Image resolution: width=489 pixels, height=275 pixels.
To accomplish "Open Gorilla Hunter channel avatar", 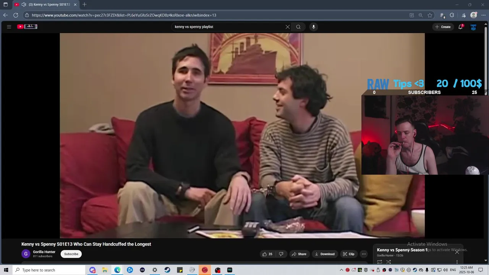I will click(x=26, y=254).
